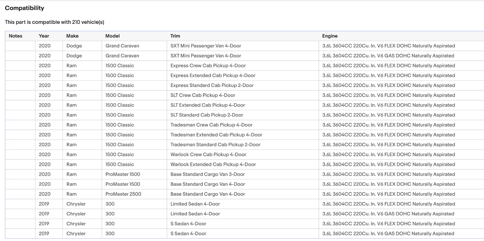Screen dimensions: 484x241
Task: Click Ram make in Express Crew Cab row
Action: (71, 66)
